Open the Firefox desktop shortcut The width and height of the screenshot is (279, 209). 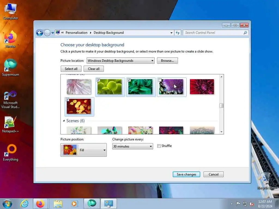tap(11, 39)
